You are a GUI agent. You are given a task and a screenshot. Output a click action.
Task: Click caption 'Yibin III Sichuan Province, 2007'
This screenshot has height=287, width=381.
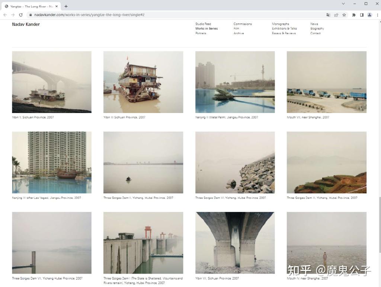point(124,117)
